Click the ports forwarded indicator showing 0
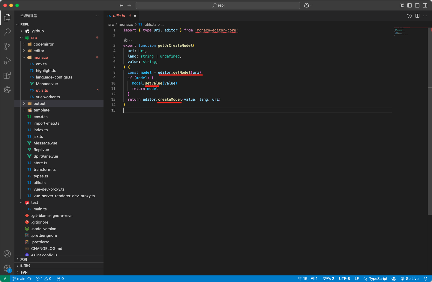Viewport: 432px width, 282px height. pyautogui.click(x=60, y=279)
